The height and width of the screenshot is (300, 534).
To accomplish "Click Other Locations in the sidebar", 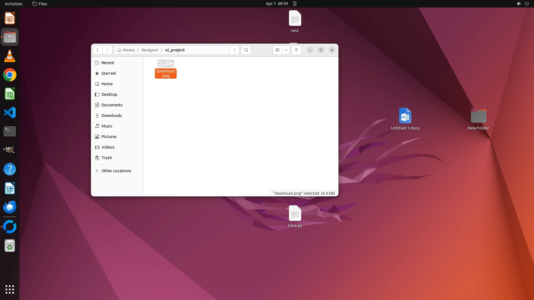I will [x=116, y=171].
